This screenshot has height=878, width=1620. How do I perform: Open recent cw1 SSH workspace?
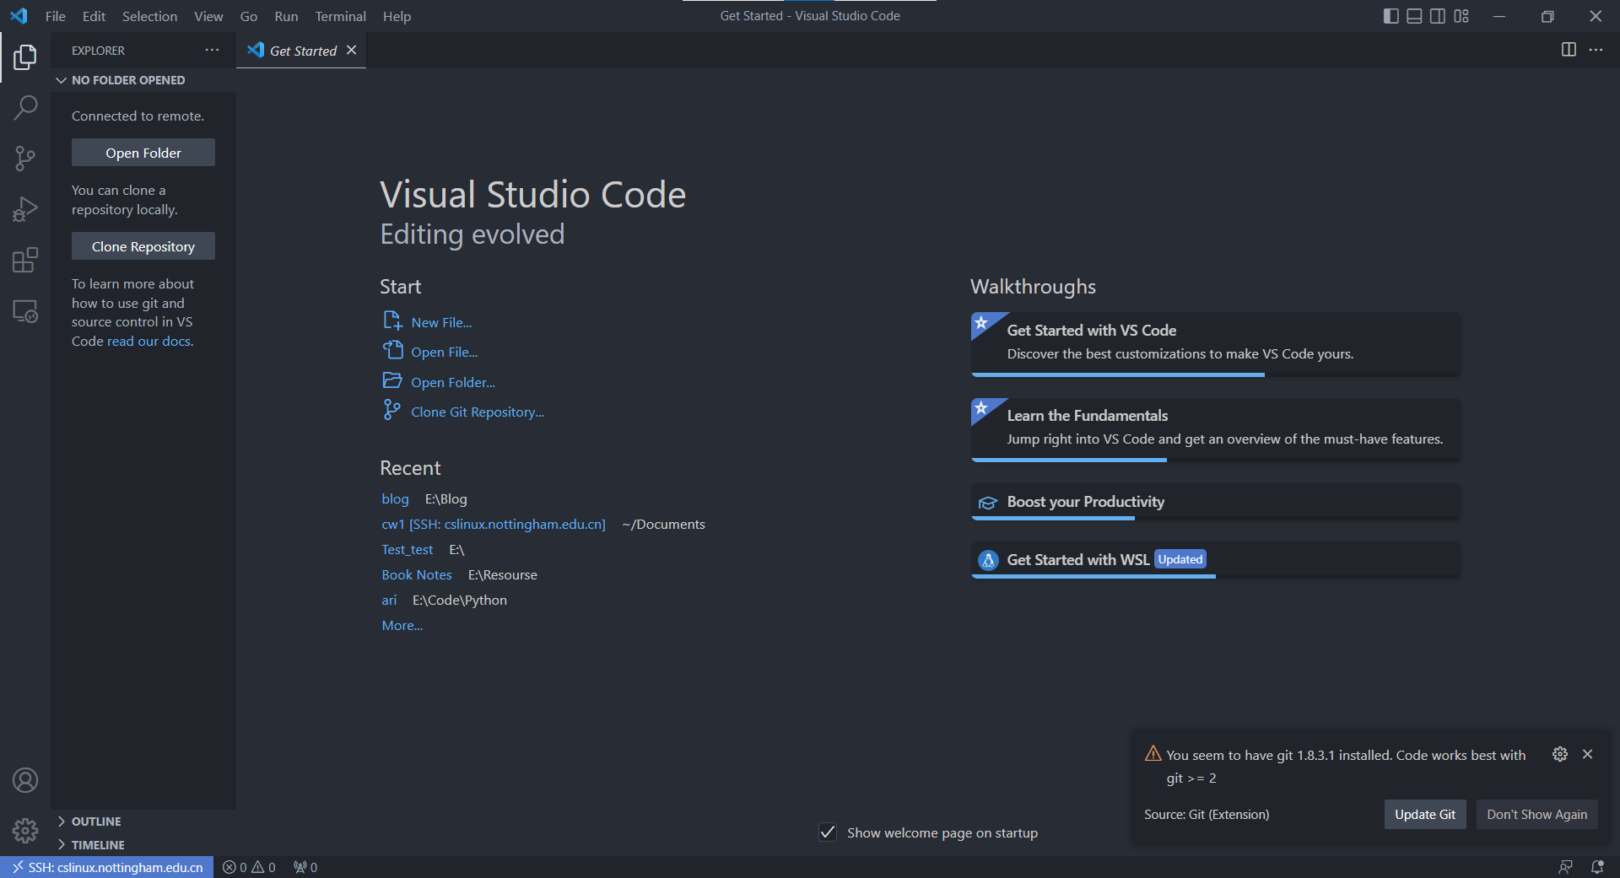click(494, 524)
